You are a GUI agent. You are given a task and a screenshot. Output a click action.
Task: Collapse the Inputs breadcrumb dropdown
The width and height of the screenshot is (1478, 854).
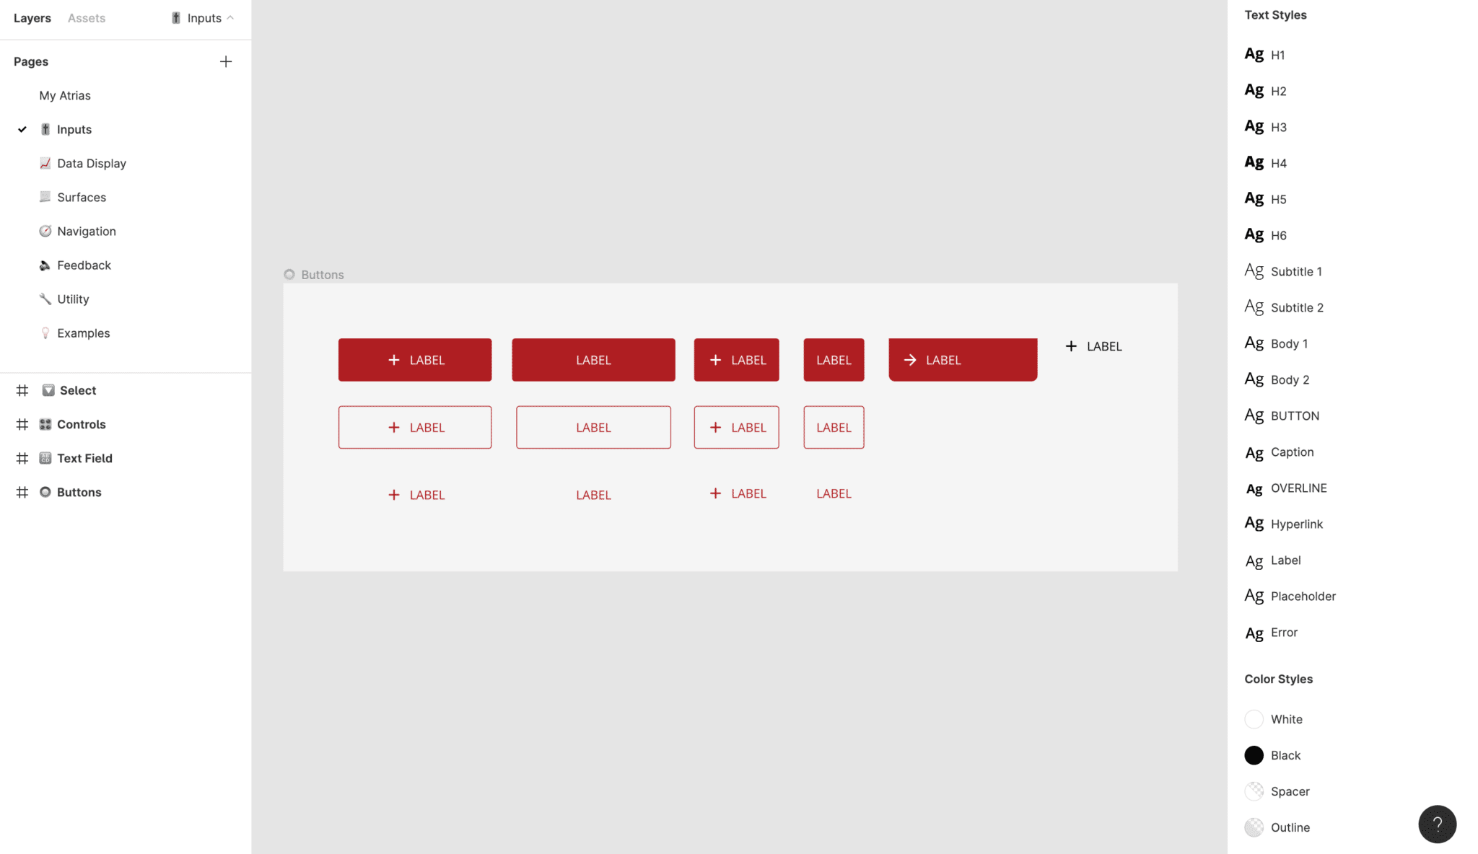click(231, 18)
